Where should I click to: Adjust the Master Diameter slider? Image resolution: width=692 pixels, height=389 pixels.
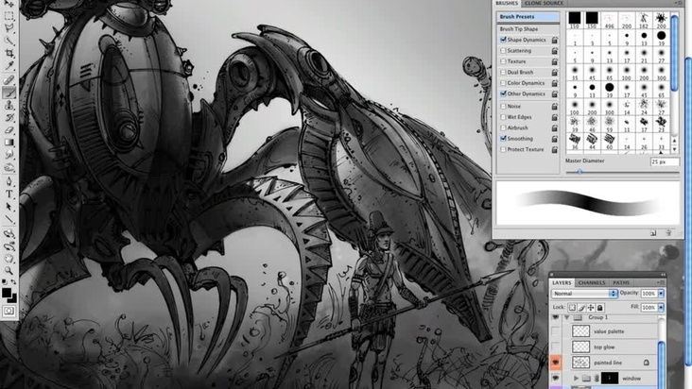pyautogui.click(x=580, y=172)
